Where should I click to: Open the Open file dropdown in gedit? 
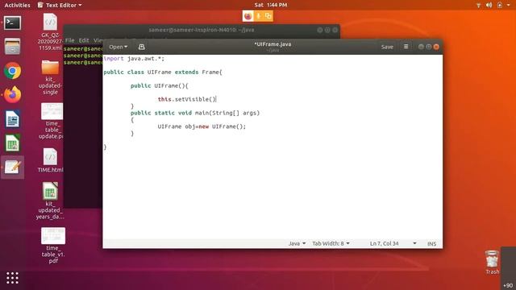tap(119, 47)
